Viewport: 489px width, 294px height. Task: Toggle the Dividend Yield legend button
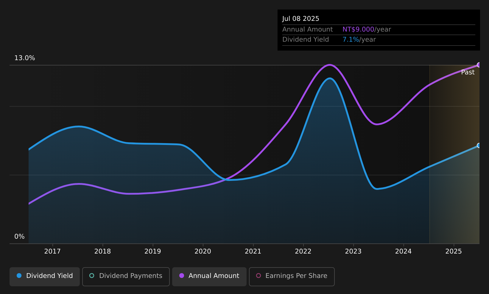pyautogui.click(x=45, y=276)
